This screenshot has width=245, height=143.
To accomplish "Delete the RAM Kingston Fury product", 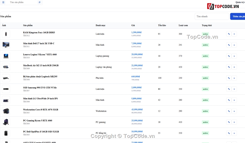I will (x=234, y=34).
